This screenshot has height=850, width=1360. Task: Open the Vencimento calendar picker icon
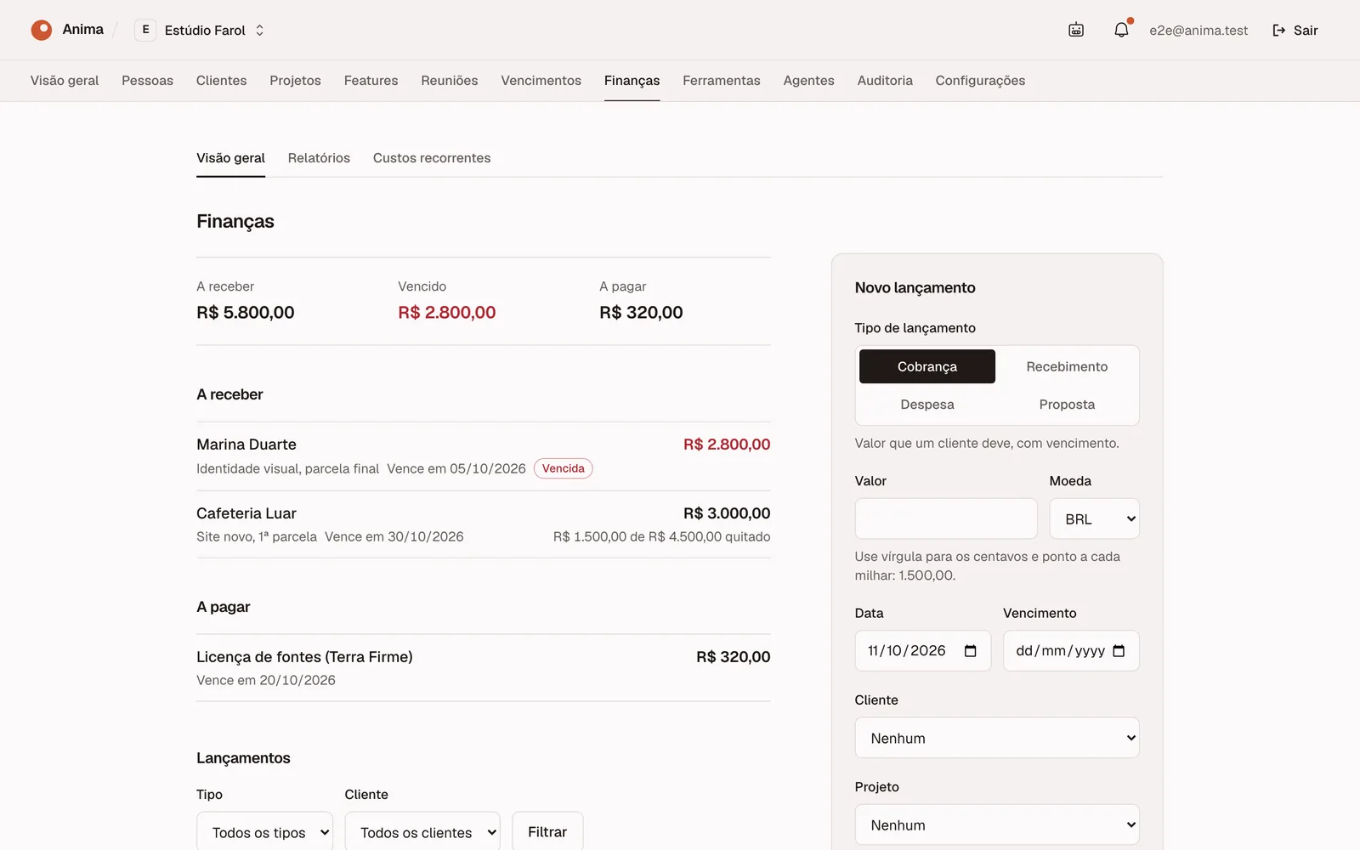[1119, 651]
